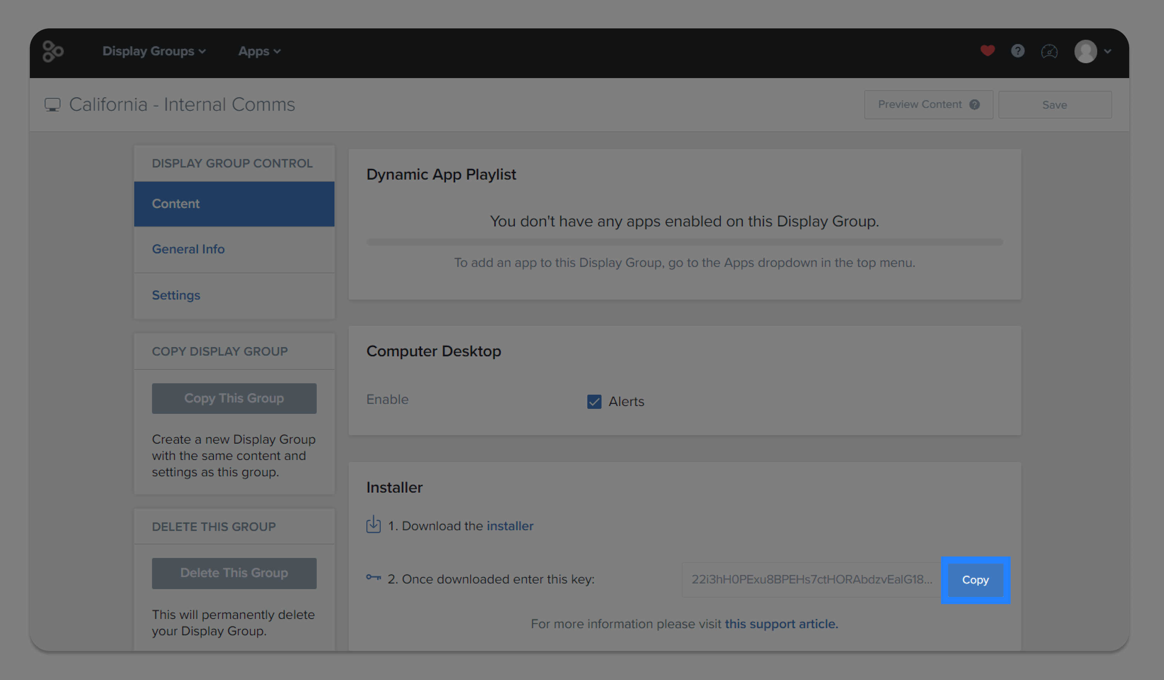
Task: Click the red heart icon
Action: pyautogui.click(x=987, y=51)
